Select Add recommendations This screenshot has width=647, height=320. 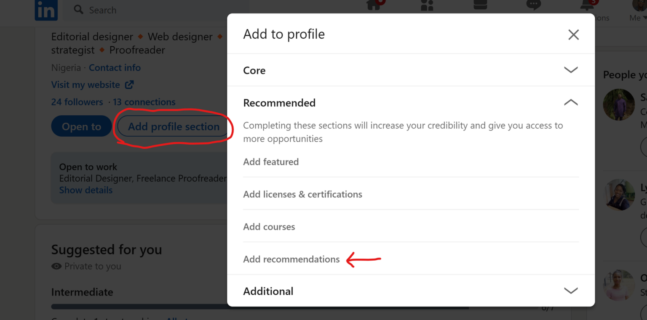pyautogui.click(x=291, y=259)
